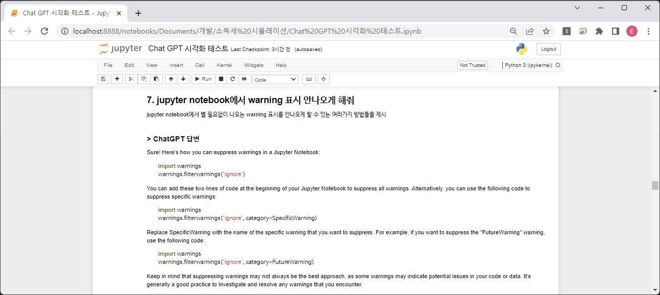The height and width of the screenshot is (295, 660).
Task: Open the Edit menu
Action: [129, 65]
